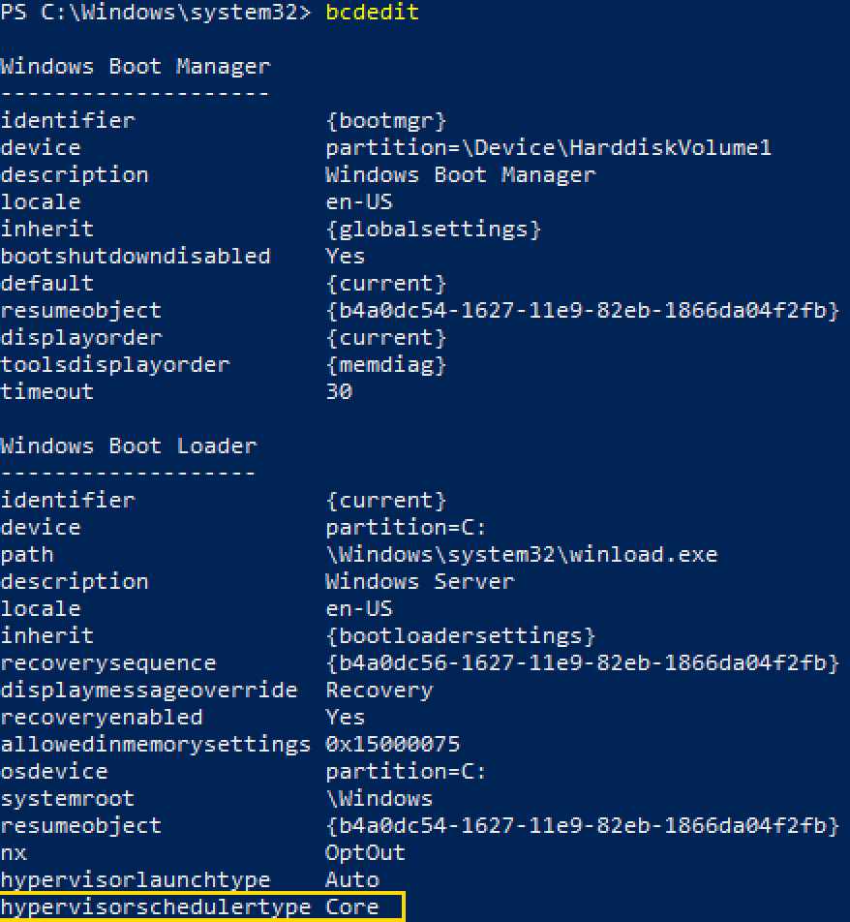Click the PS C:\Windows\system32 prompt
The image size is (850, 922).
coord(155,13)
